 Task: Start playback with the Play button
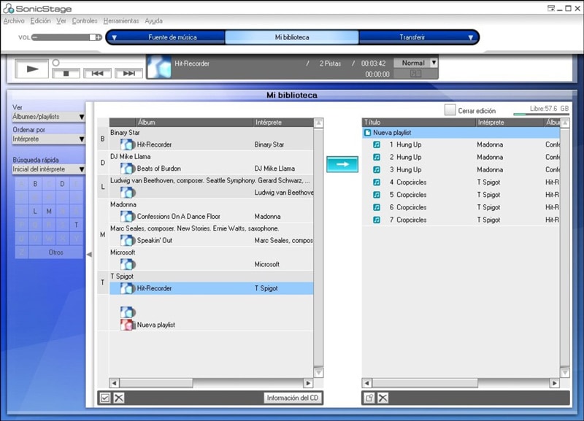pos(32,69)
